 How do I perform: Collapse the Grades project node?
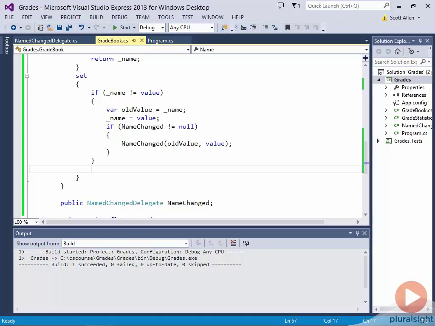point(379,80)
